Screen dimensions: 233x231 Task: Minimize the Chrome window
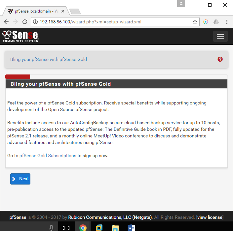[195, 5]
